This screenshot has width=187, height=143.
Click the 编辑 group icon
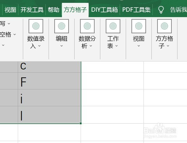(62, 26)
